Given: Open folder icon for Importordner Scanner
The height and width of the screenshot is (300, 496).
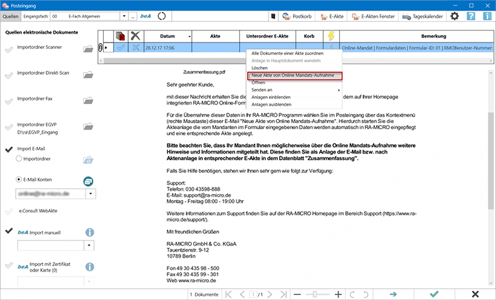Looking at the screenshot, I should 88,49.
